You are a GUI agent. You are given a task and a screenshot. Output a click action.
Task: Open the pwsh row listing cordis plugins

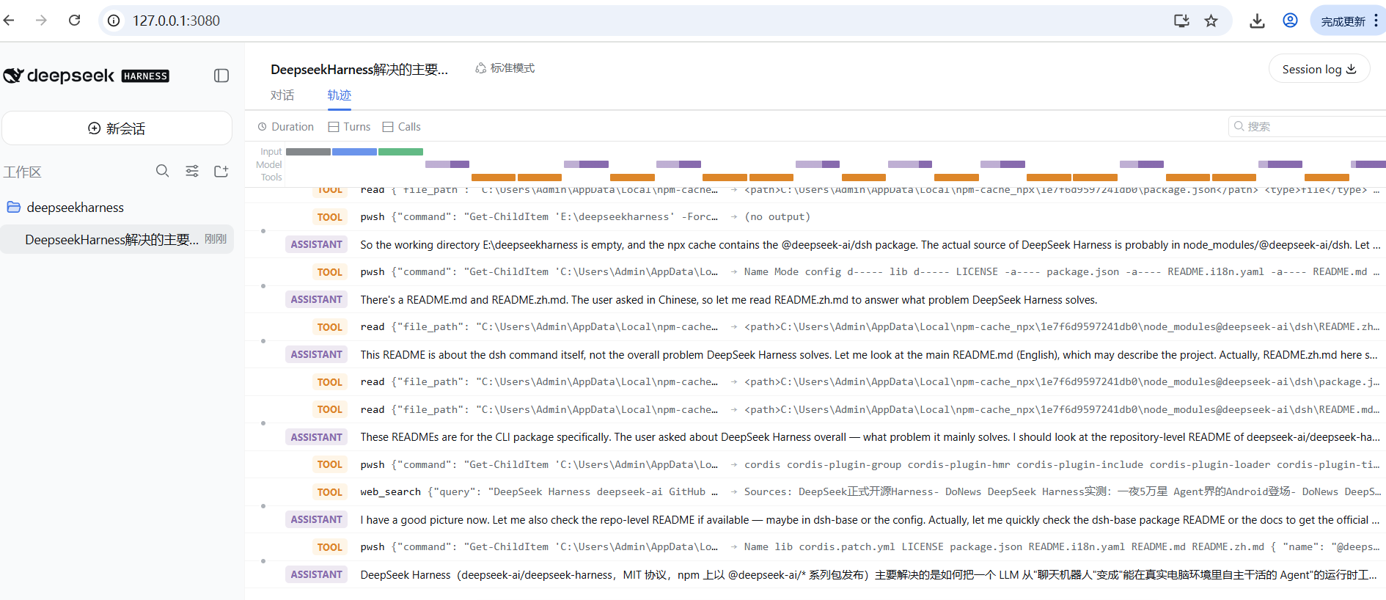click(815, 464)
